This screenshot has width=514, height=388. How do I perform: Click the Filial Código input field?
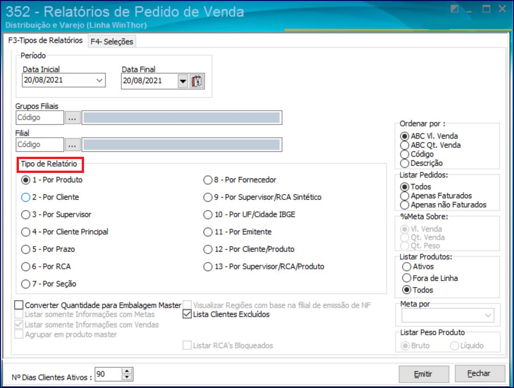tap(40, 145)
